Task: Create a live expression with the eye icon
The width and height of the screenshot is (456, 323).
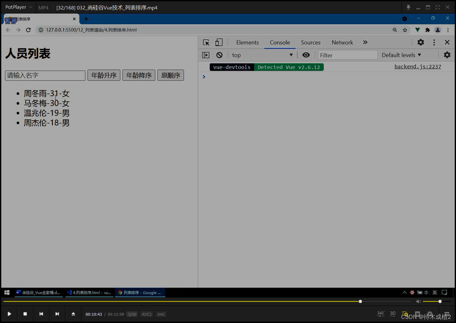Action: point(306,55)
